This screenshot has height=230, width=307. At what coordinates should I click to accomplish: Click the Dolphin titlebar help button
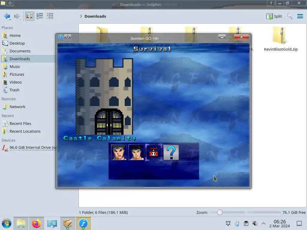(271, 3)
